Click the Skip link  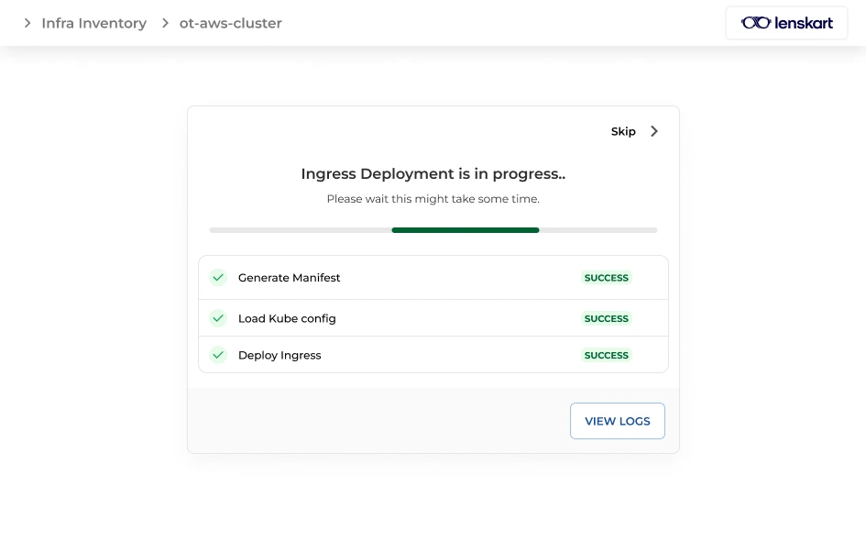pyautogui.click(x=623, y=131)
